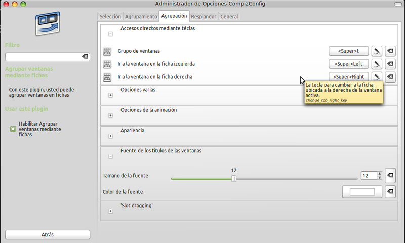Image resolution: width=405 pixels, height=243 pixels.
Task: Reset 'Grupo de ventanas' shortcut to default
Action: 390,51
